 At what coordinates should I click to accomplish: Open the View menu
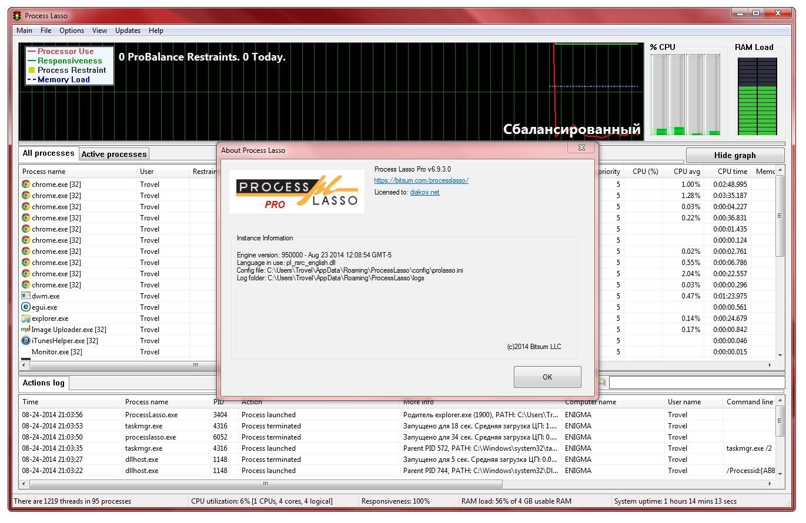coord(99,31)
